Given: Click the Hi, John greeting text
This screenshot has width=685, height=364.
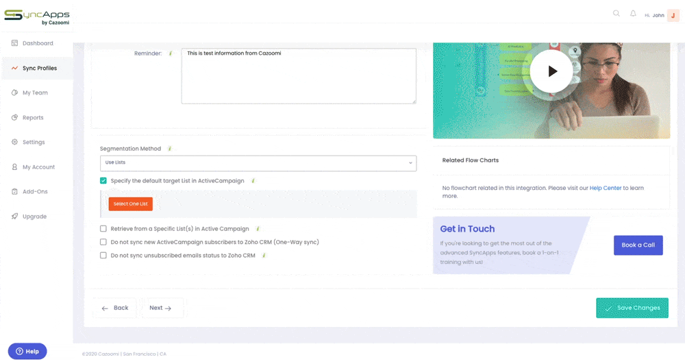Looking at the screenshot, I should [654, 15].
